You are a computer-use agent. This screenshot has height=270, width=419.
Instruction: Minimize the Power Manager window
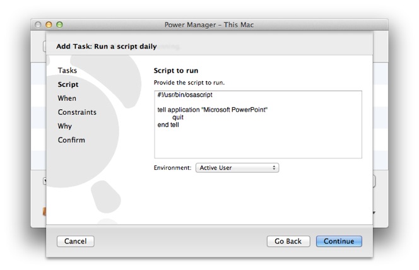coord(49,25)
